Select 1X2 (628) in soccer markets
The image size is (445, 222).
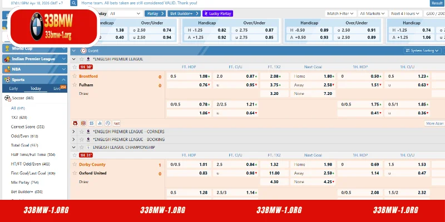pyautogui.click(x=19, y=117)
